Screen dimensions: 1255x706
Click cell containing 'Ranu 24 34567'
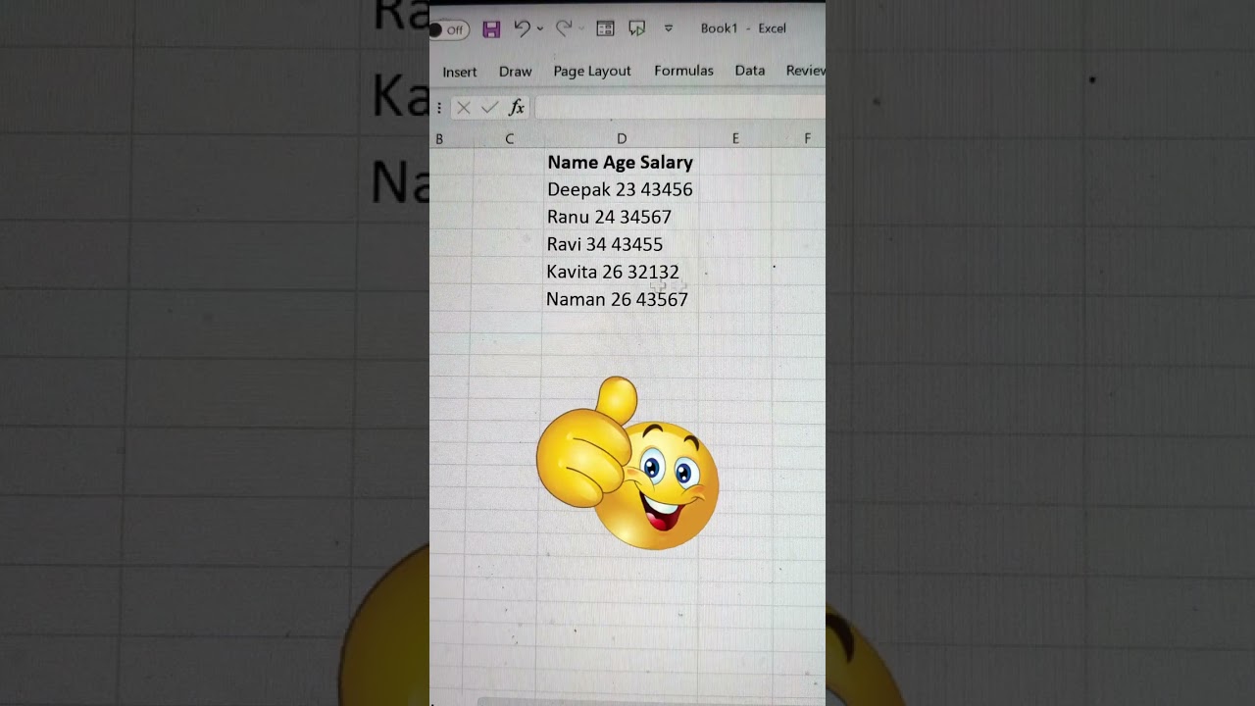tap(621, 217)
